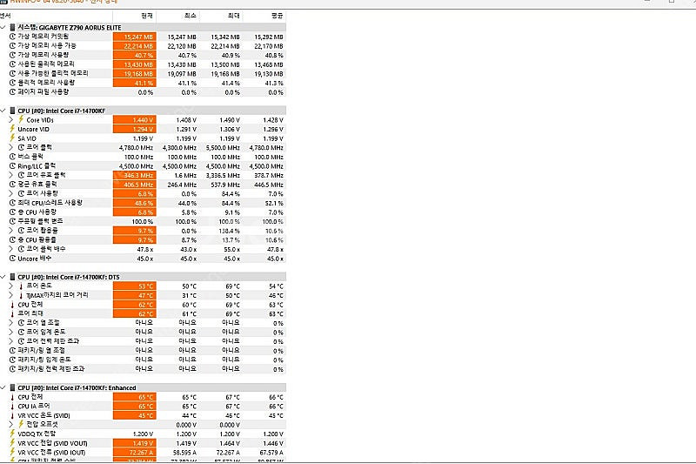The width and height of the screenshot is (696, 464).
Task: Select the 가상 메모리 사용 가능 row label
Action: pos(47,46)
